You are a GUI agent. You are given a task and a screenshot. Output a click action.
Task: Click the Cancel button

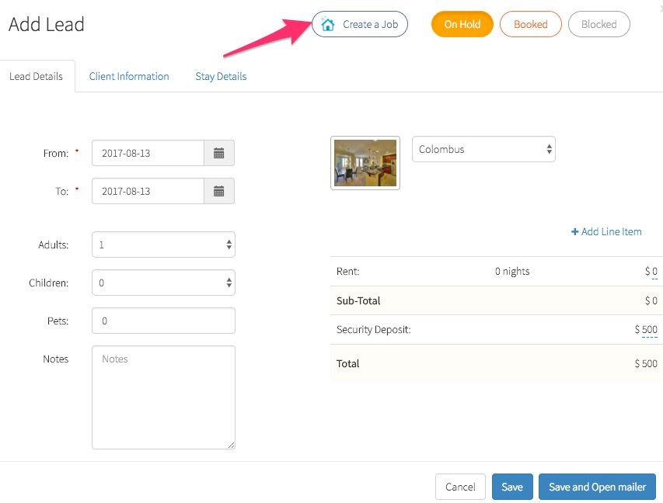[x=460, y=487]
